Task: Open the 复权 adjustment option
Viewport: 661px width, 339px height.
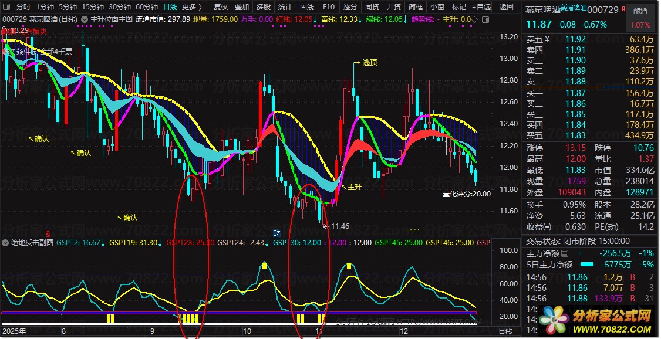Action: coord(221,6)
